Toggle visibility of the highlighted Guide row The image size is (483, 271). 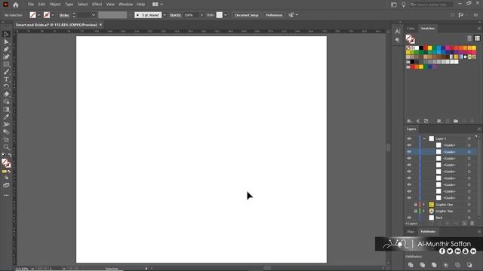click(x=409, y=152)
